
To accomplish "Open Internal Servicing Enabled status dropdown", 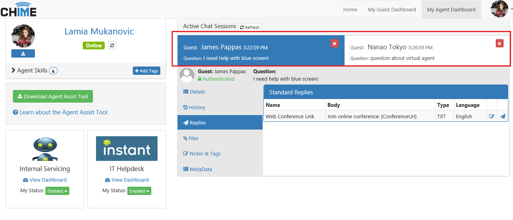I will tap(57, 191).
